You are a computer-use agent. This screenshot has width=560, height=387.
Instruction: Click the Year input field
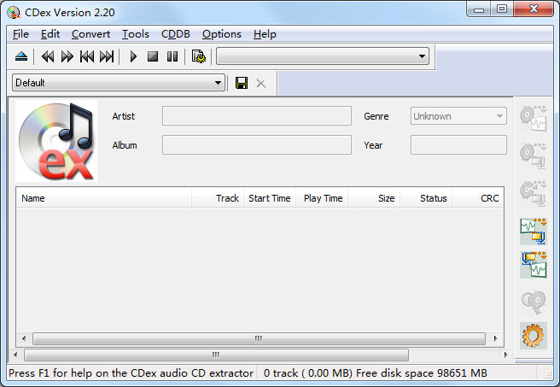tap(458, 144)
